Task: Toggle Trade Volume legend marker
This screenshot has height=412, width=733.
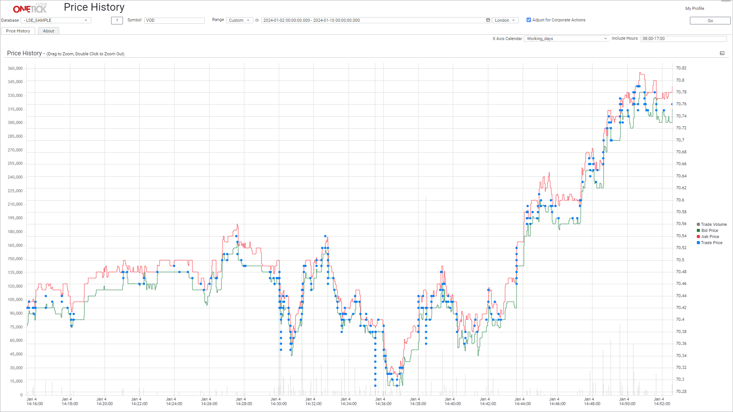Action: coord(698,224)
